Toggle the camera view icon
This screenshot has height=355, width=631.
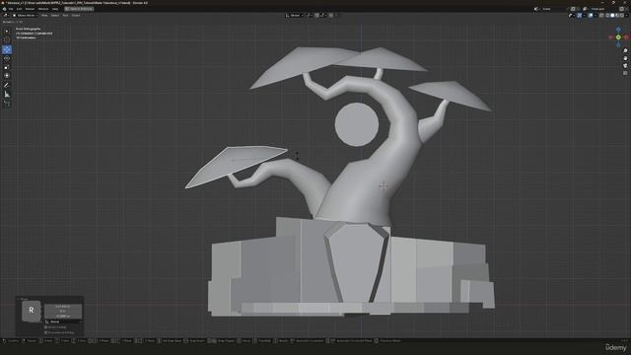625,66
